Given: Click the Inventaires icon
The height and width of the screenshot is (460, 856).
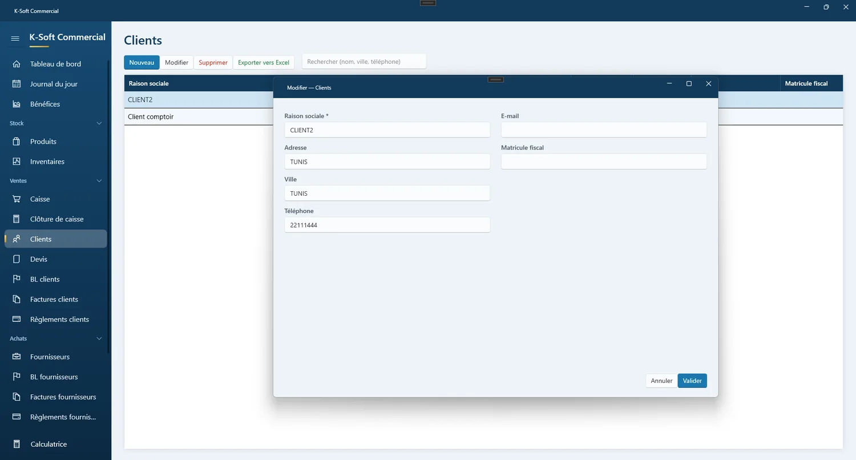Looking at the screenshot, I should (x=17, y=162).
